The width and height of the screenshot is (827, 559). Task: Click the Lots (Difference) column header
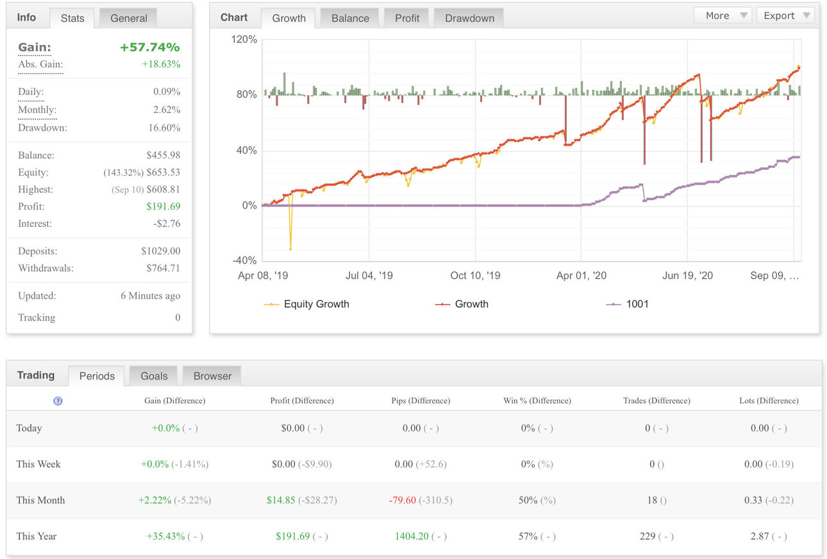click(769, 401)
